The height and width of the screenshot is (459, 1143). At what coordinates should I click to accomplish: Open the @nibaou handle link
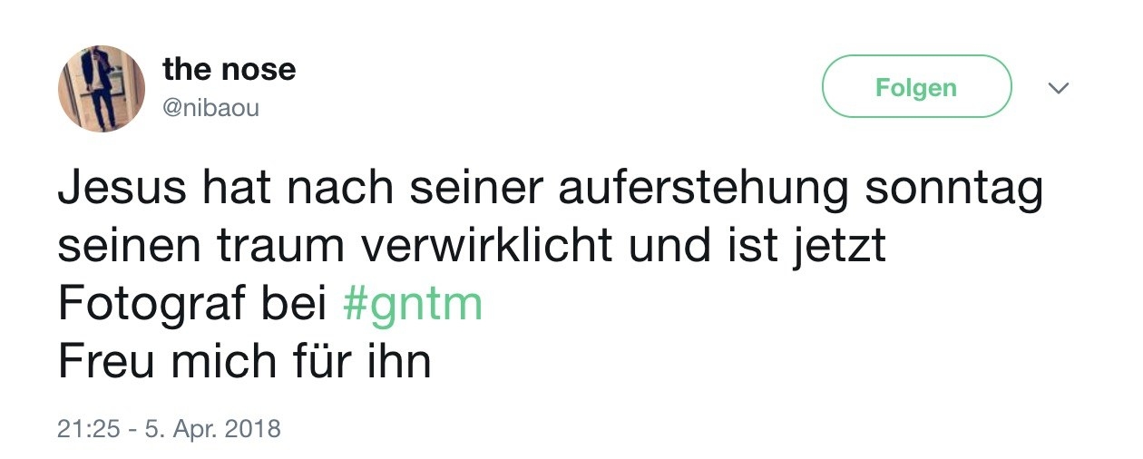pyautogui.click(x=210, y=108)
